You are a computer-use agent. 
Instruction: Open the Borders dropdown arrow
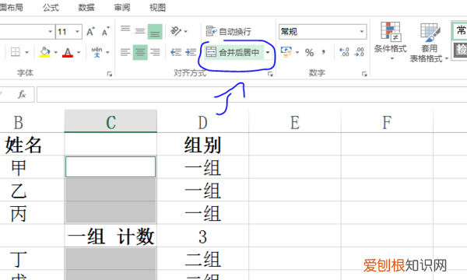[26, 53]
